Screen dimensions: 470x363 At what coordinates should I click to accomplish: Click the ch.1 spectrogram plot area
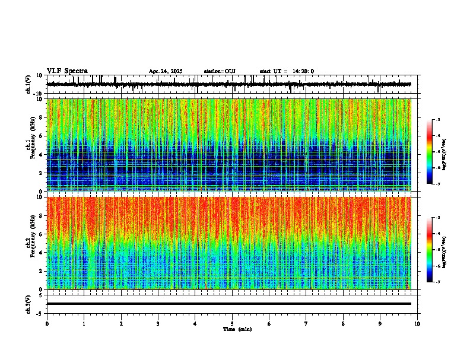(x=229, y=145)
